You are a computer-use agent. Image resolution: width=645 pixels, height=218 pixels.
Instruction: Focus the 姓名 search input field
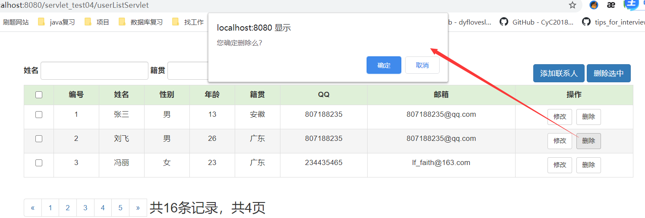94,71
